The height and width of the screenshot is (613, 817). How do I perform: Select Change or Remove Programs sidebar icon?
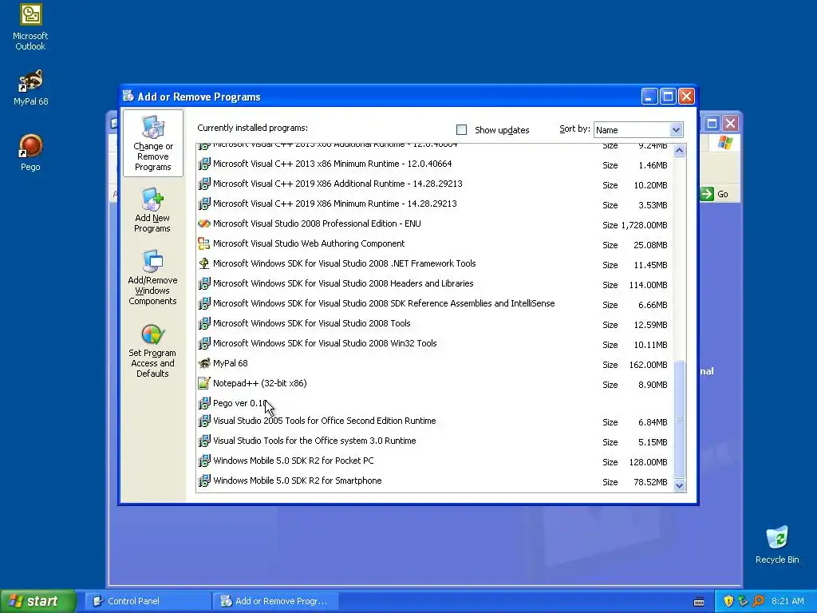coord(152,144)
